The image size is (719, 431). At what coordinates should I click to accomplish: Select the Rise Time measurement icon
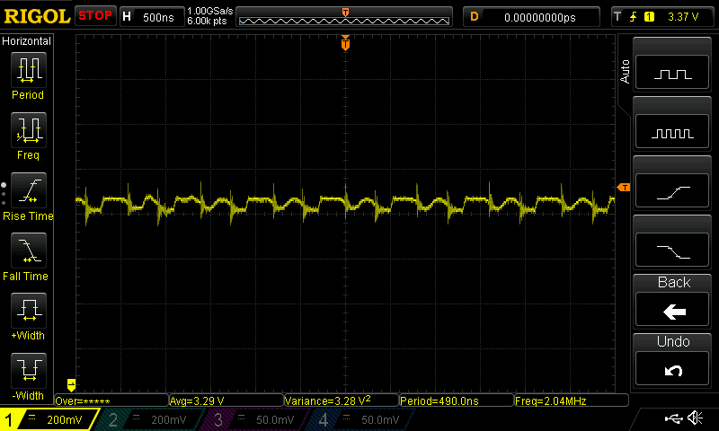pyautogui.click(x=29, y=190)
